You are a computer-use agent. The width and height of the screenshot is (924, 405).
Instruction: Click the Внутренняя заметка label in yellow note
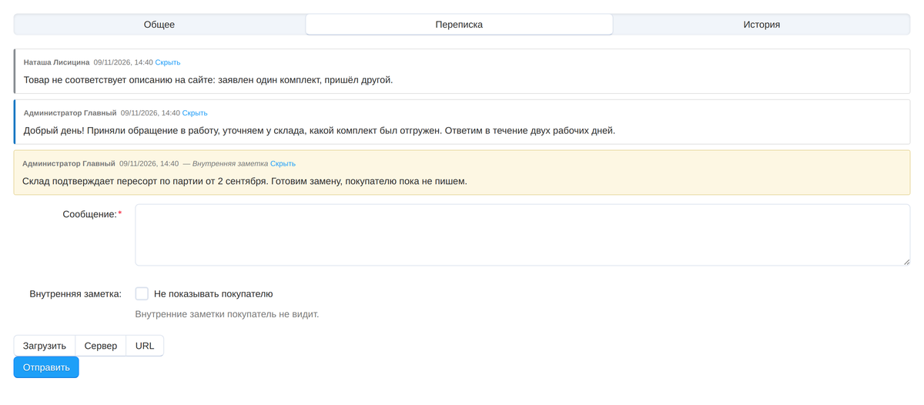(230, 163)
